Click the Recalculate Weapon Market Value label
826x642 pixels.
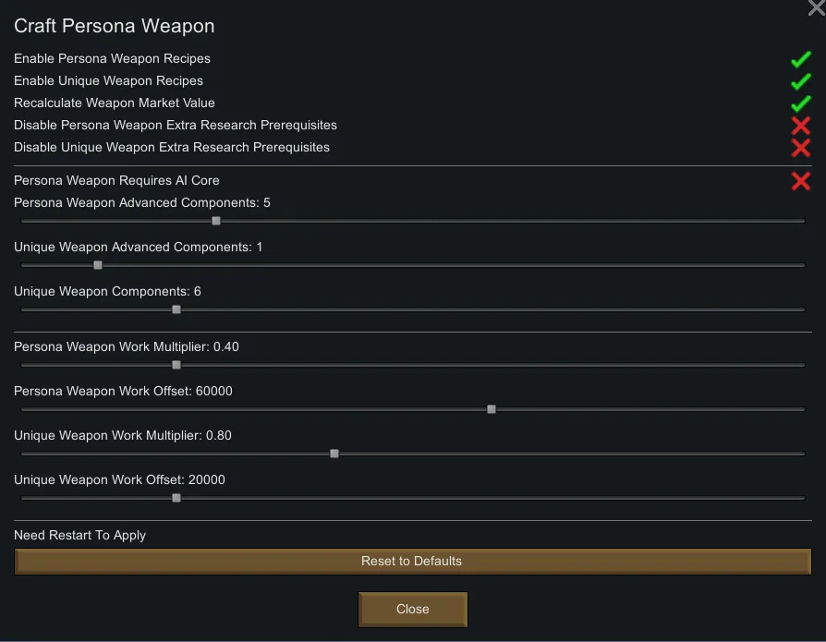[114, 103]
